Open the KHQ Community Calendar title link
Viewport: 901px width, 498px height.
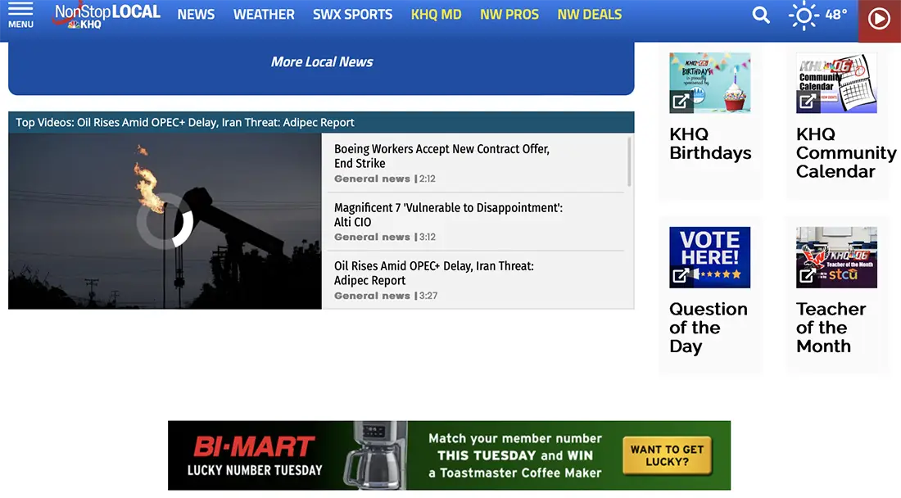point(846,153)
